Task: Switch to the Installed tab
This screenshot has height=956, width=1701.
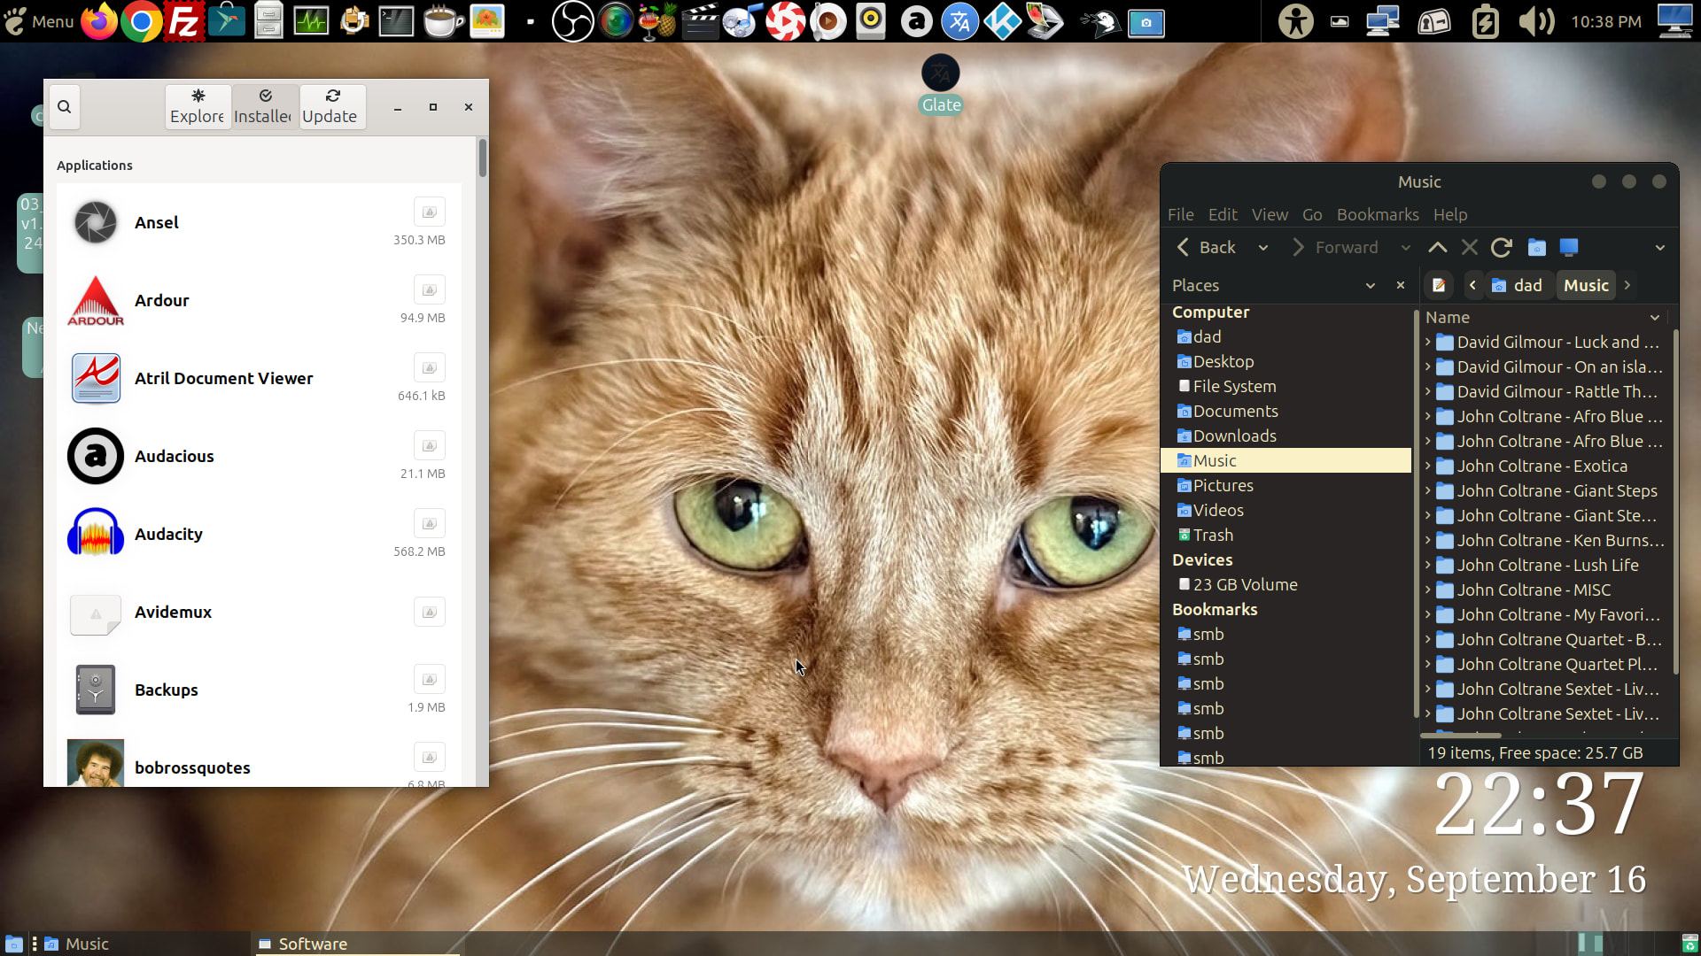Action: tap(263, 107)
